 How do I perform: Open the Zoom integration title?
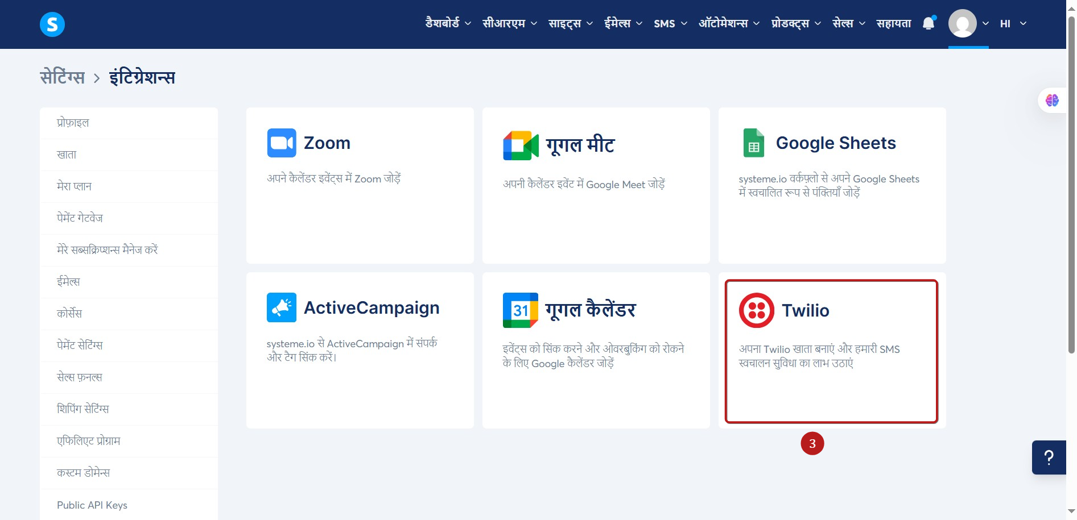pyautogui.click(x=327, y=143)
